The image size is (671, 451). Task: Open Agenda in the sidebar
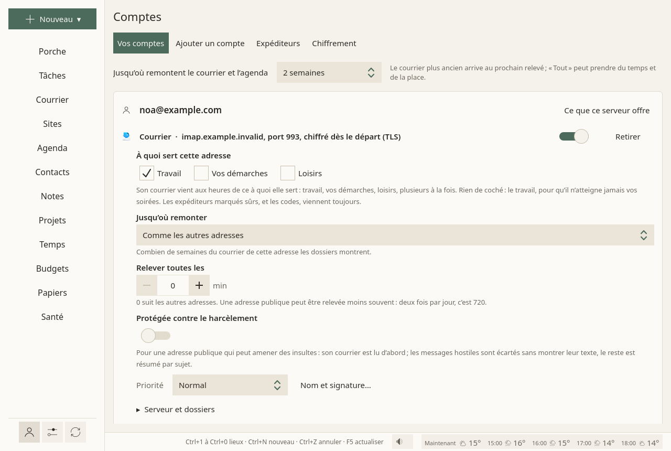[x=52, y=148]
